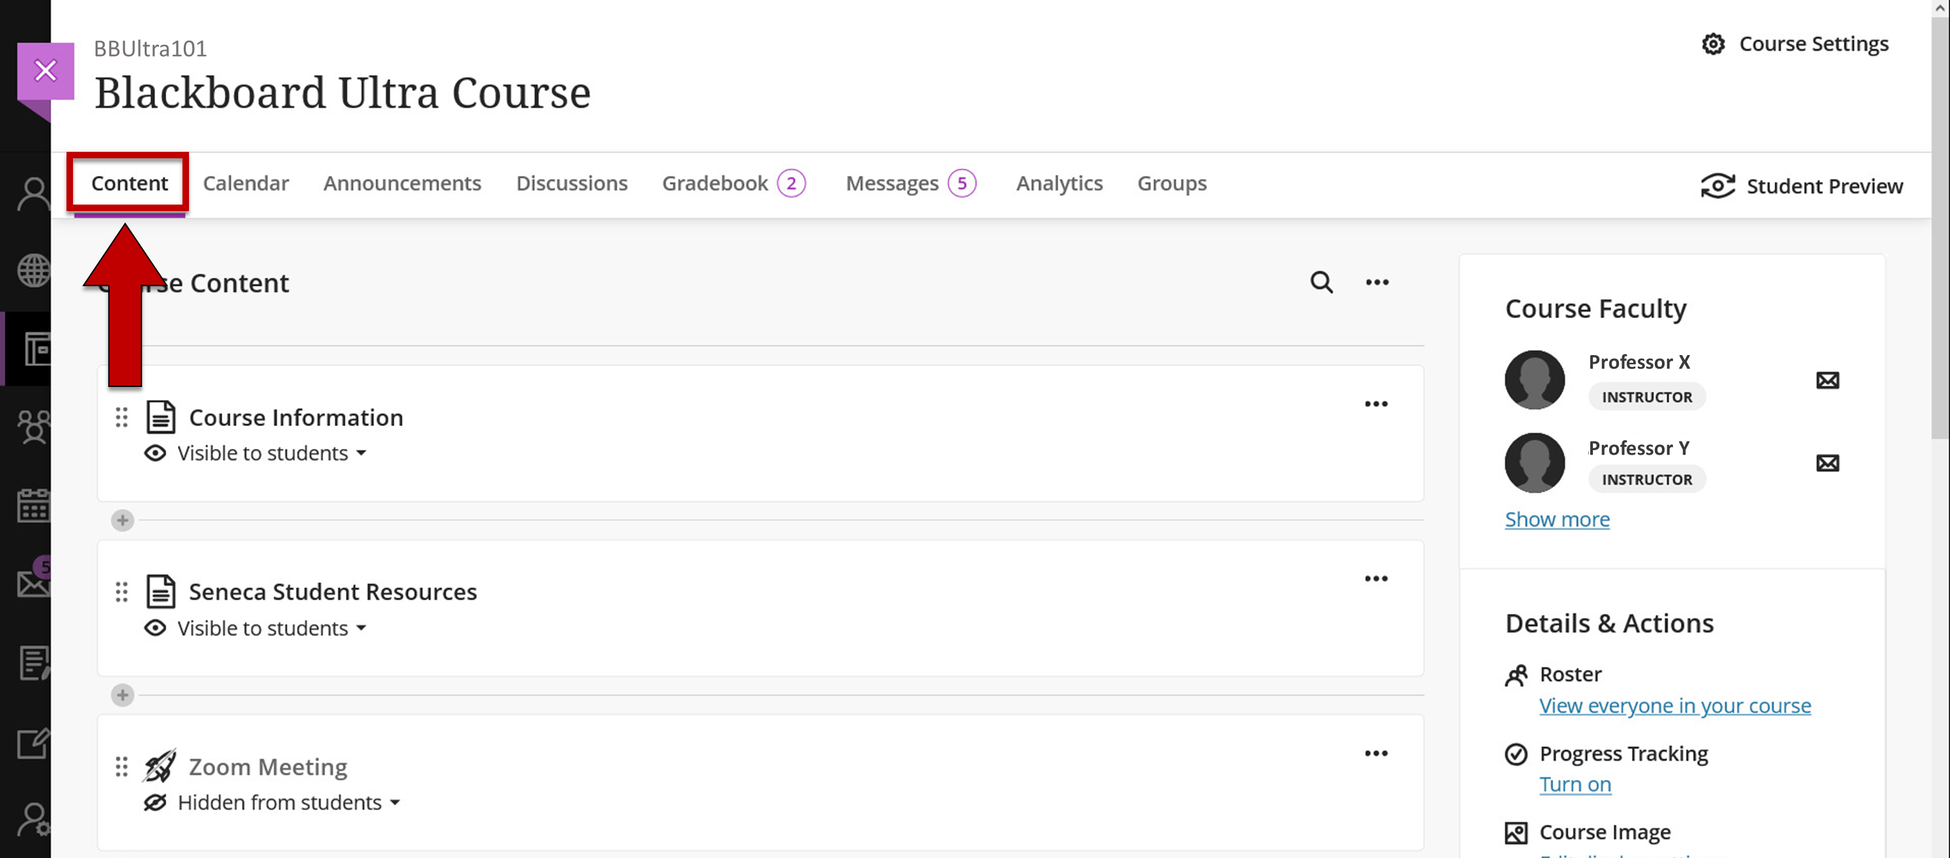
Task: Click the Messages badge showing 5
Action: (962, 183)
